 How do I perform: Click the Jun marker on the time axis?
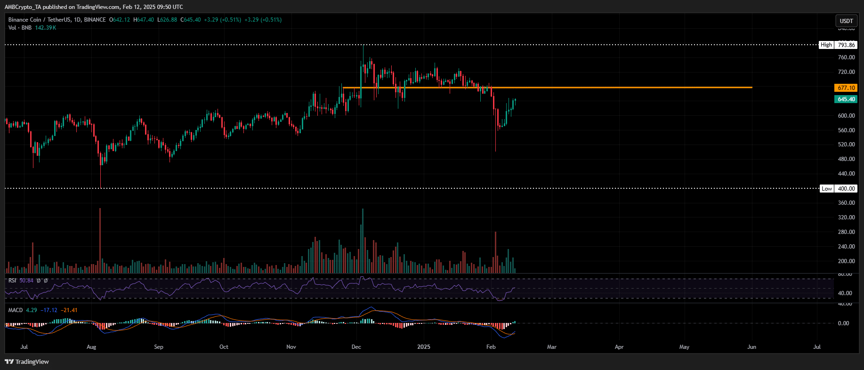click(x=752, y=347)
